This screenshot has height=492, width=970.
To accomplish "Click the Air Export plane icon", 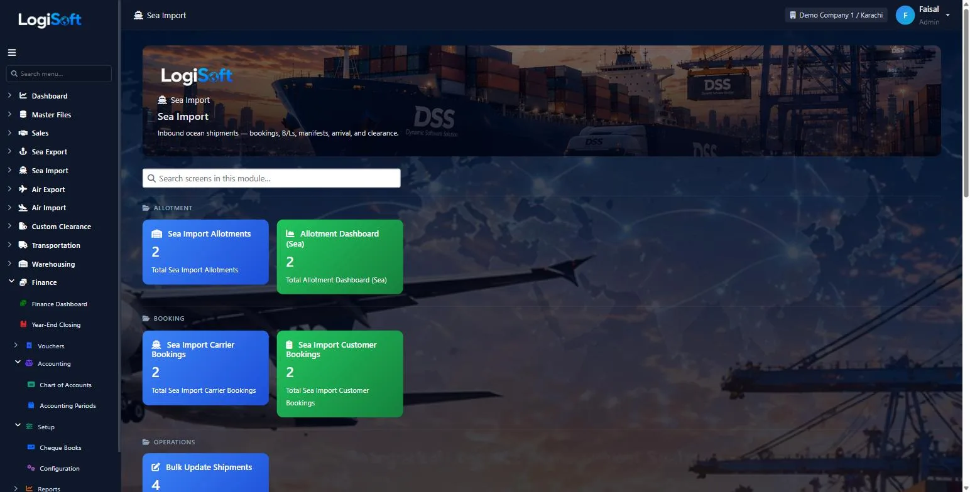I will click(x=23, y=189).
